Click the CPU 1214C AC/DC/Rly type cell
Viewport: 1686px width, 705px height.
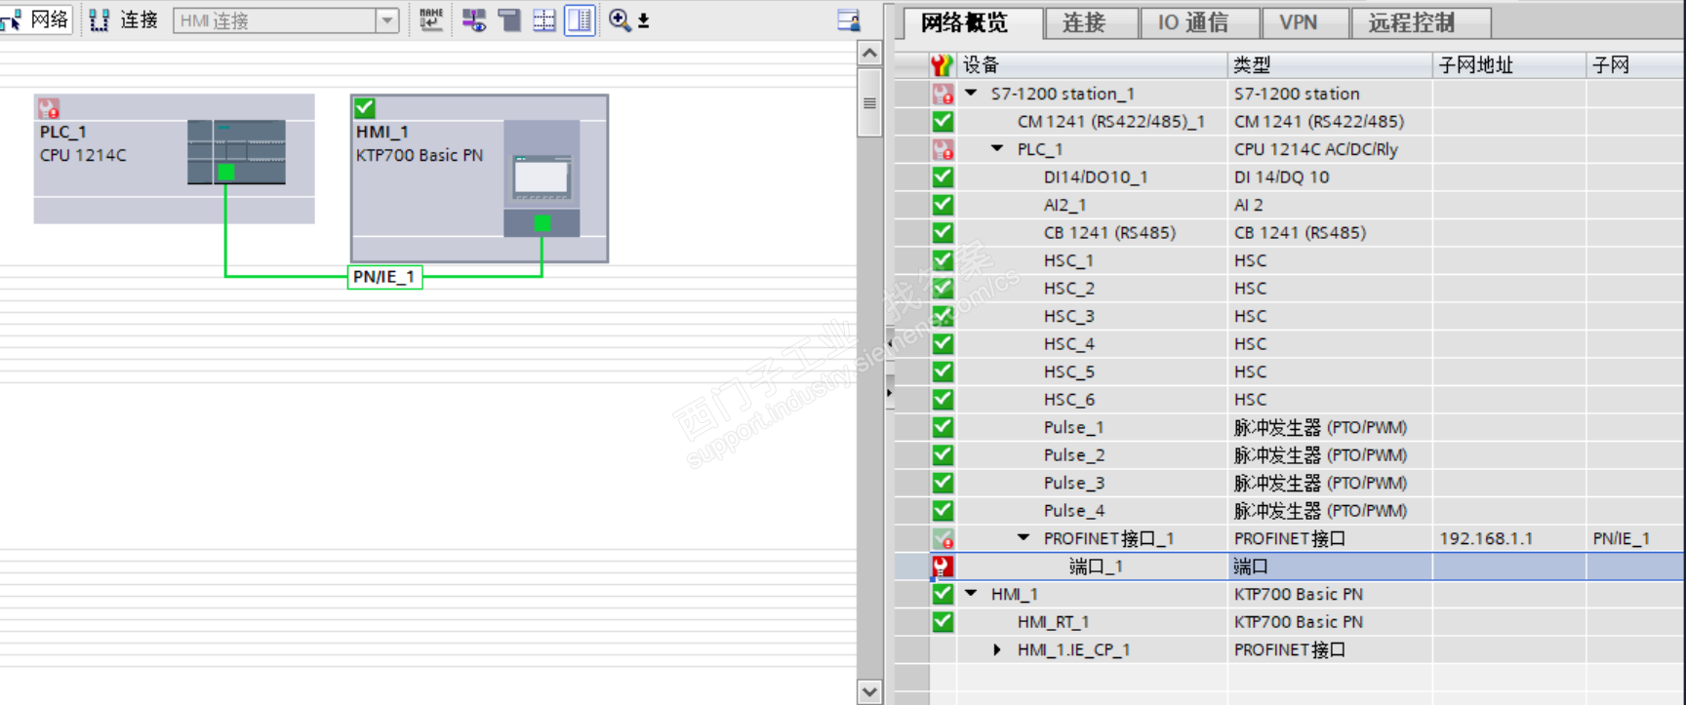click(1330, 149)
